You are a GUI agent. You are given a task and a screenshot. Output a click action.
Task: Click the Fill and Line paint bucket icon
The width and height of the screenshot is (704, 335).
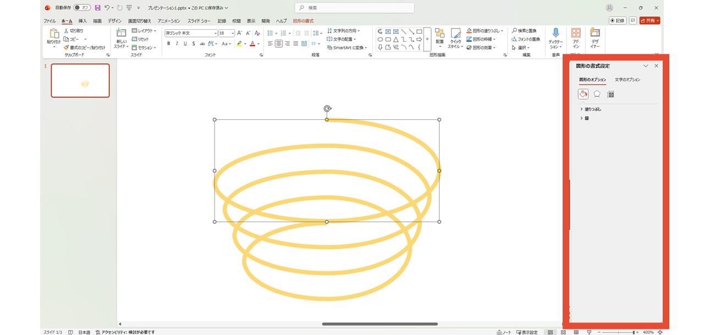583,94
